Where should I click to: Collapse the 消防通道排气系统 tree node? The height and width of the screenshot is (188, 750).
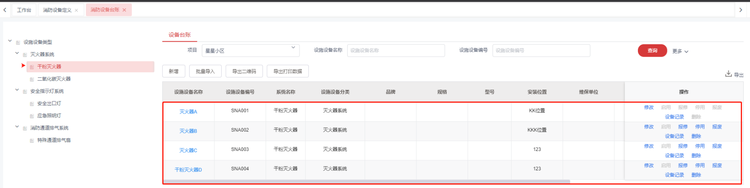(17, 126)
